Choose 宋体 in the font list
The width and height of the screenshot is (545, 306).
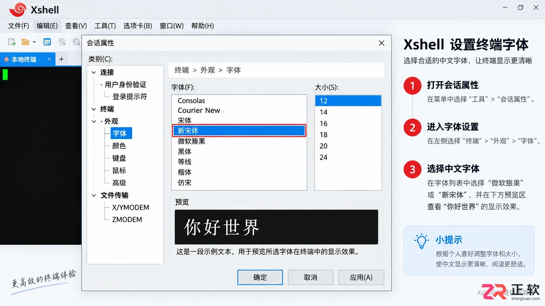coord(239,121)
